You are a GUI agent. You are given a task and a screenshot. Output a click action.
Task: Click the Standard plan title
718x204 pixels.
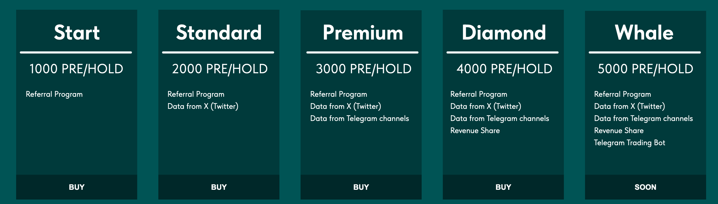(219, 32)
